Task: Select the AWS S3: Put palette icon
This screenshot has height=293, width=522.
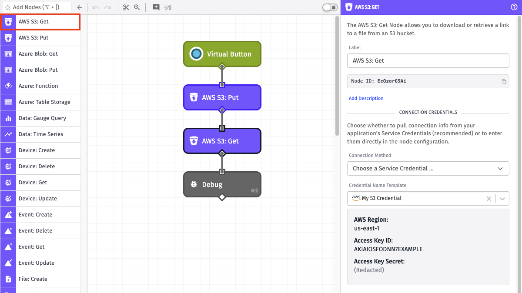Action: 8,38
